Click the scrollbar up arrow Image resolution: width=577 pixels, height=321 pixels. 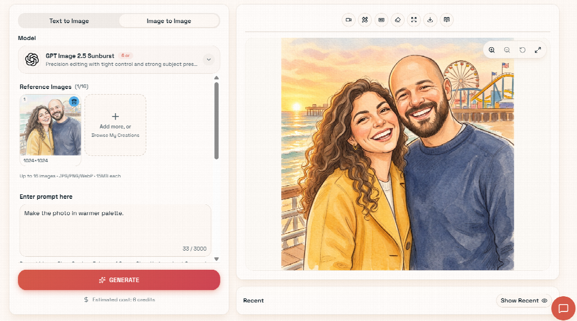pyautogui.click(x=216, y=78)
